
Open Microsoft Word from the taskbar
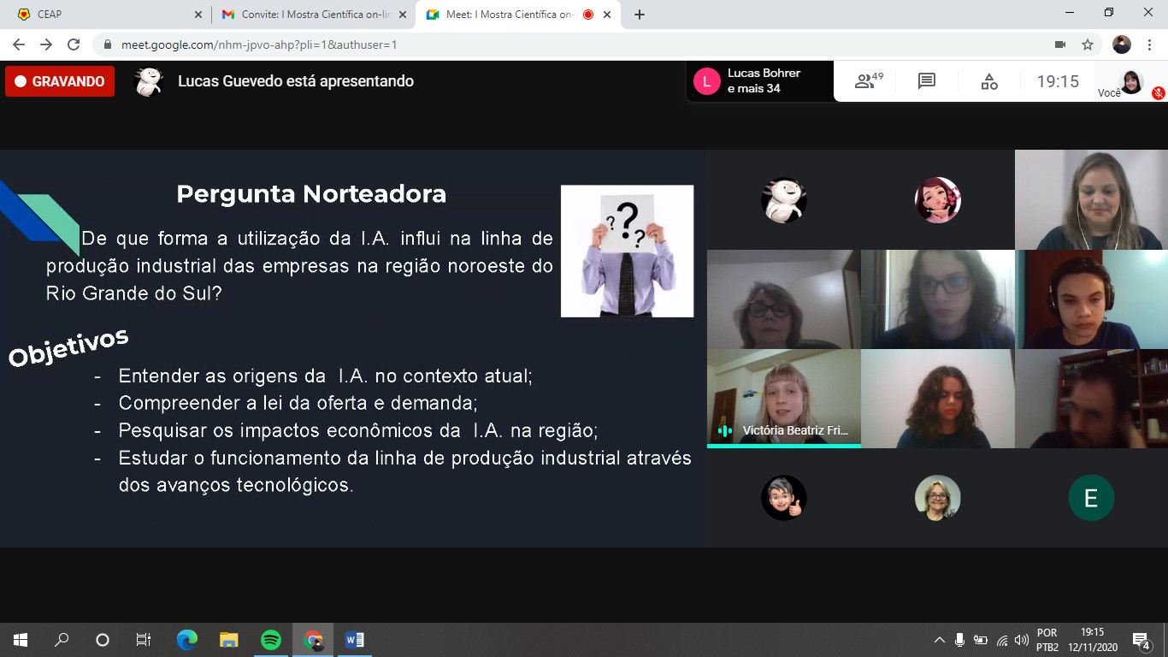[x=354, y=639]
